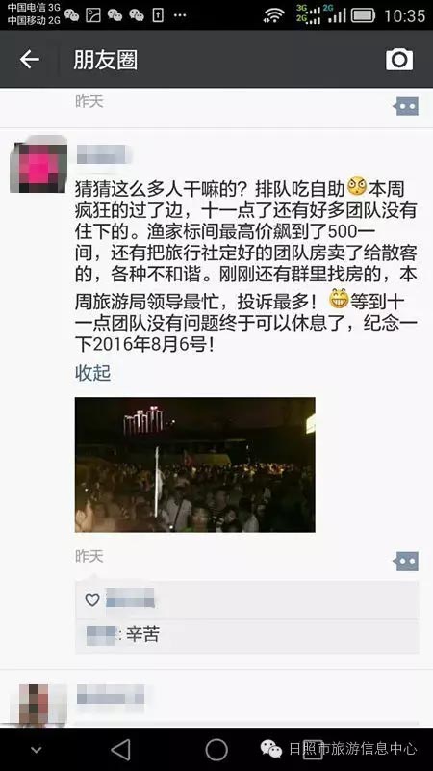Open avatar of the bottom post

click(x=38, y=705)
